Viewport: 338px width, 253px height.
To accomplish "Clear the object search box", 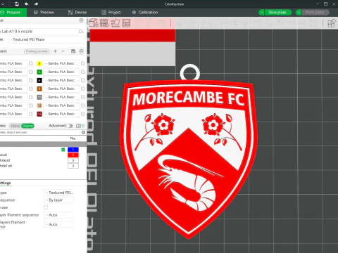I will 83,132.
